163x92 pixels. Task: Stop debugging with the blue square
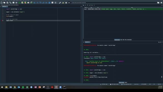click(49, 3)
